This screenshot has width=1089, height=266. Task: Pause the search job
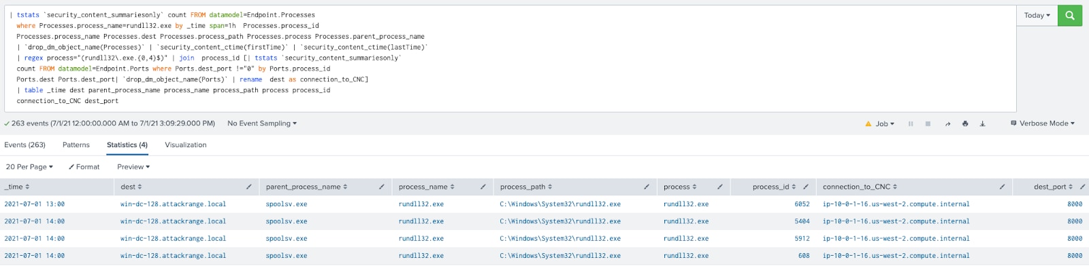(911, 123)
